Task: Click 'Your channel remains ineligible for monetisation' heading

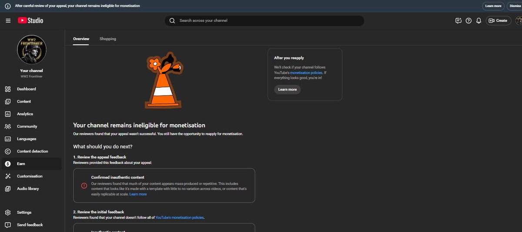Action: tap(139, 125)
